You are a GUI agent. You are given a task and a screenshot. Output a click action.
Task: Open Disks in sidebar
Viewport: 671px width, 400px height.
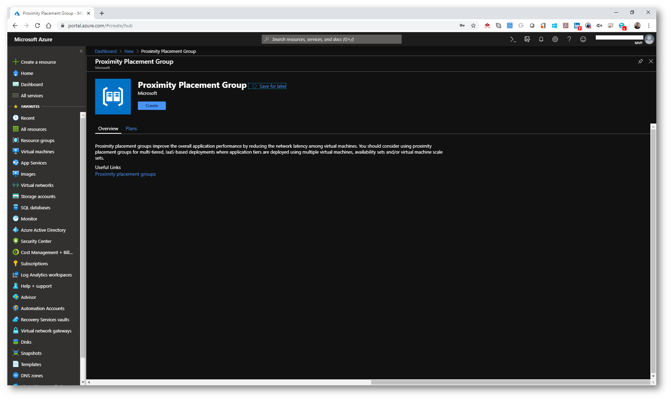tap(26, 342)
